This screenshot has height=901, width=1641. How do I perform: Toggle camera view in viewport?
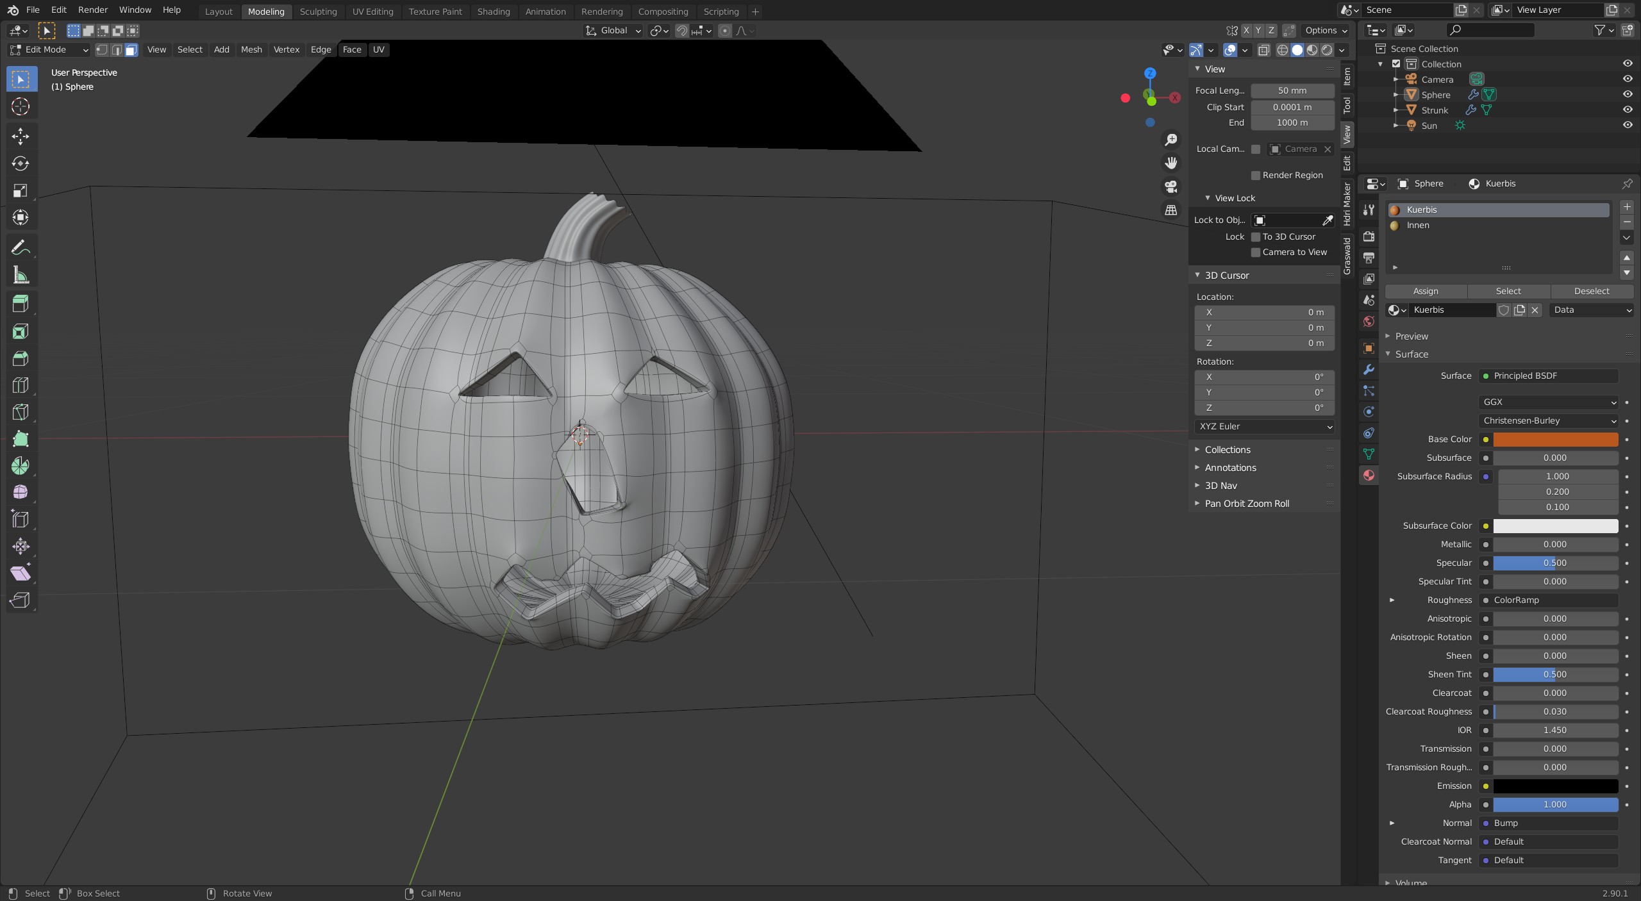coord(1171,186)
